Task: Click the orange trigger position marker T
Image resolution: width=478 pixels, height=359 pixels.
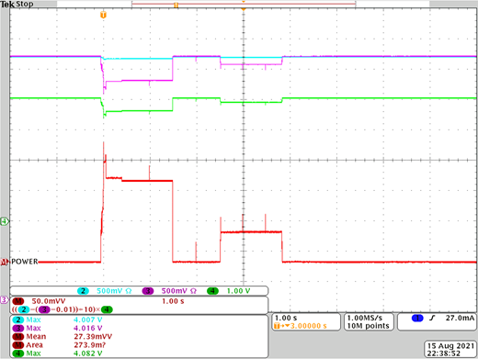Action: [103, 15]
